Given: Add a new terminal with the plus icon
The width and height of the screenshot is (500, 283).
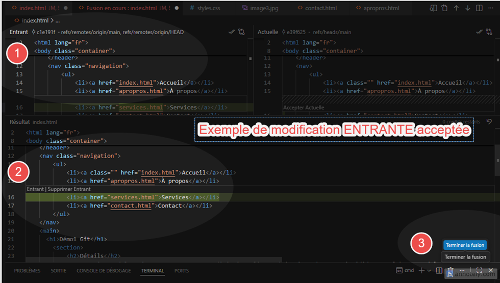Looking at the screenshot, I should click(x=421, y=271).
